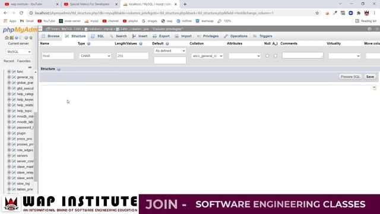Select the tables_priv table
This screenshot has height=214, width=380.
click(25, 189)
